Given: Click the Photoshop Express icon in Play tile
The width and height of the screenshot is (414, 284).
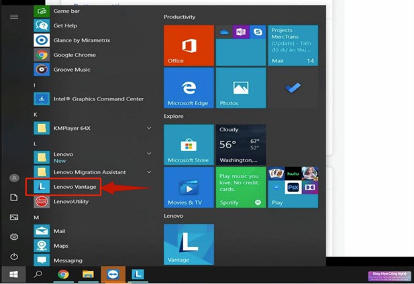Looking at the screenshot, I should (x=293, y=188).
